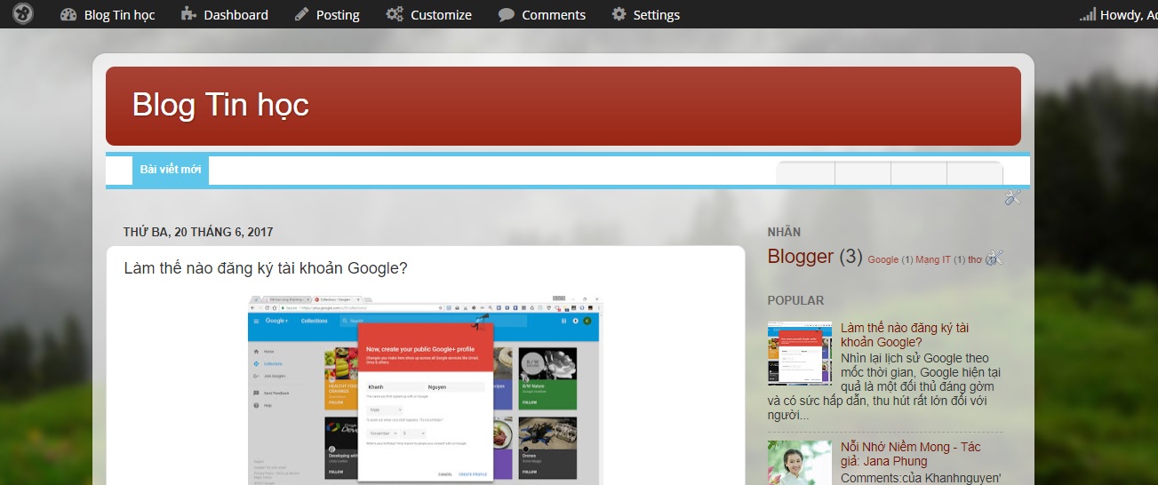1158x485 pixels.
Task: Click the Nỗi Nhớ Niềm Mong thumbnail photo
Action: [800, 463]
